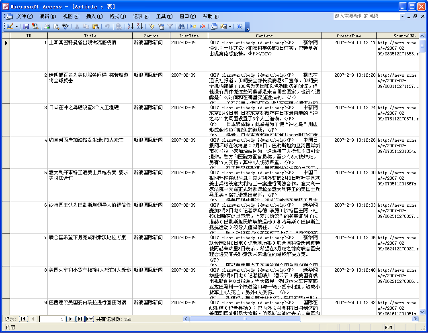Jump to last record navigation button

tap(80, 319)
